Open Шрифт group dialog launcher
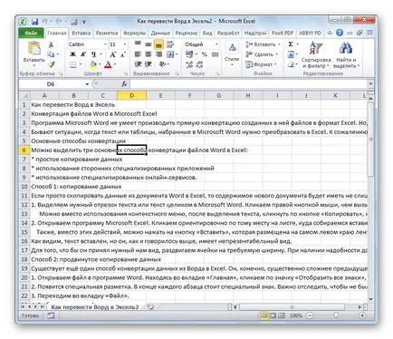This screenshot has width=393, height=339. [x=126, y=73]
